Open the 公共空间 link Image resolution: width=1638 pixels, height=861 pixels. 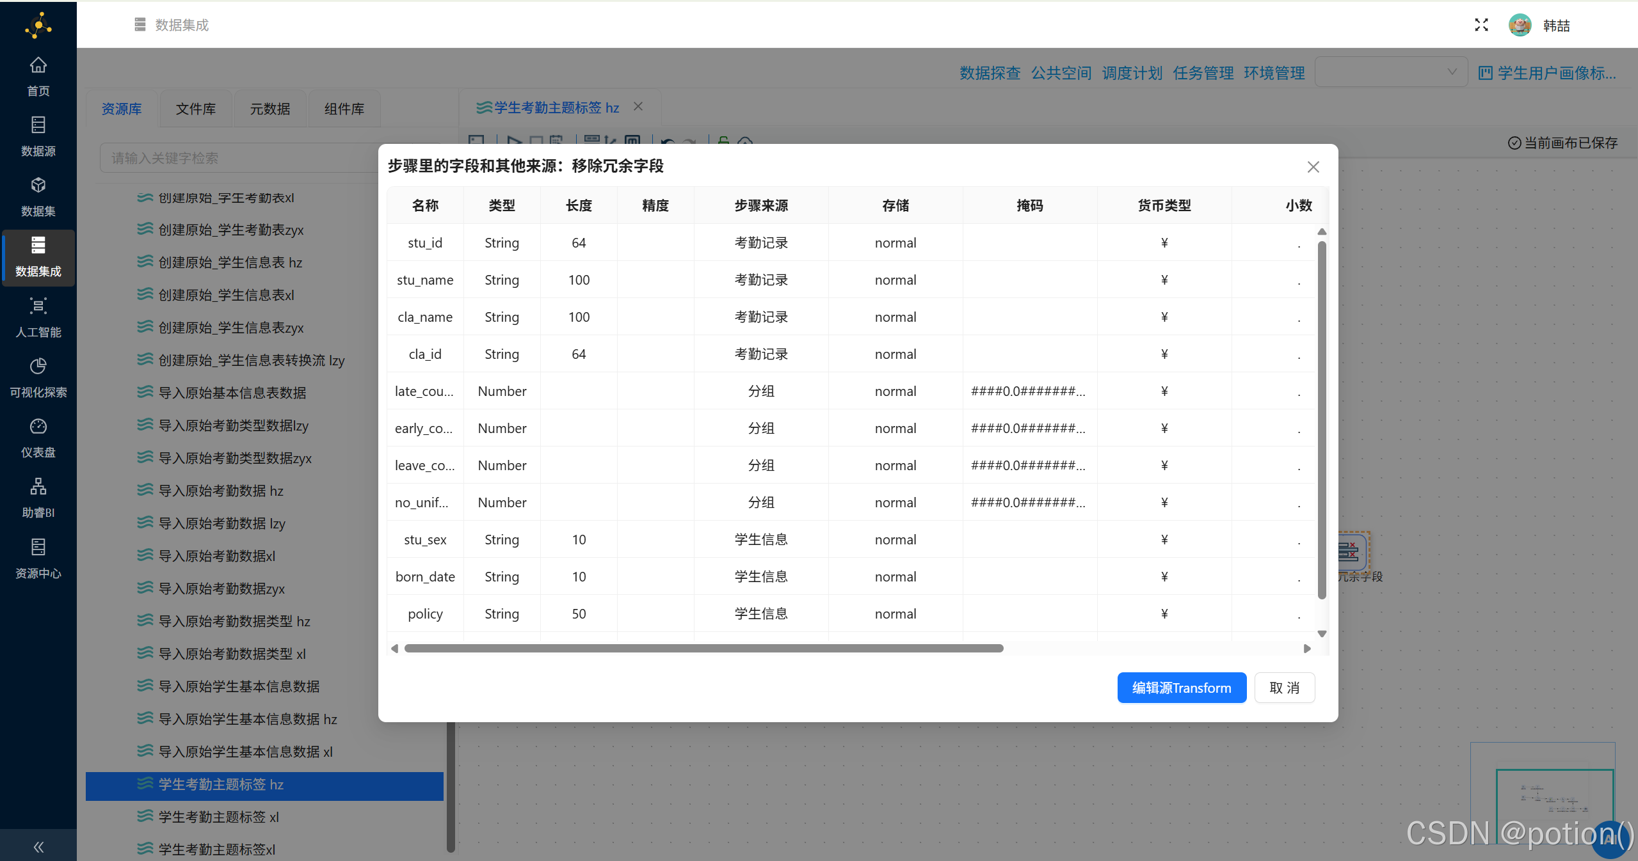1061,73
